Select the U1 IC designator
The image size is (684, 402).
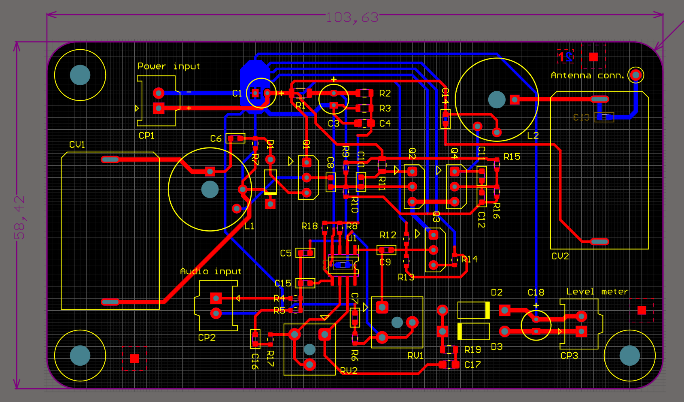point(352,238)
